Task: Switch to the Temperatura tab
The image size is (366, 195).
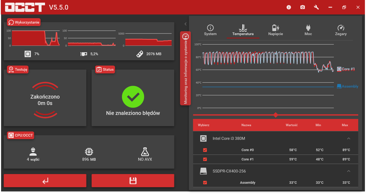Action: (x=243, y=30)
